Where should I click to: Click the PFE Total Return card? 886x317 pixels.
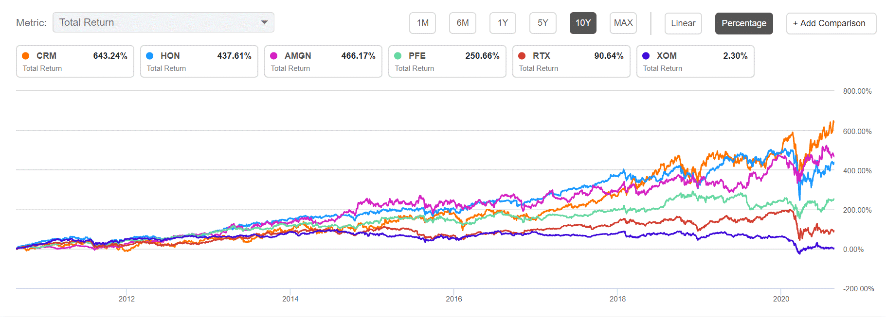447,61
